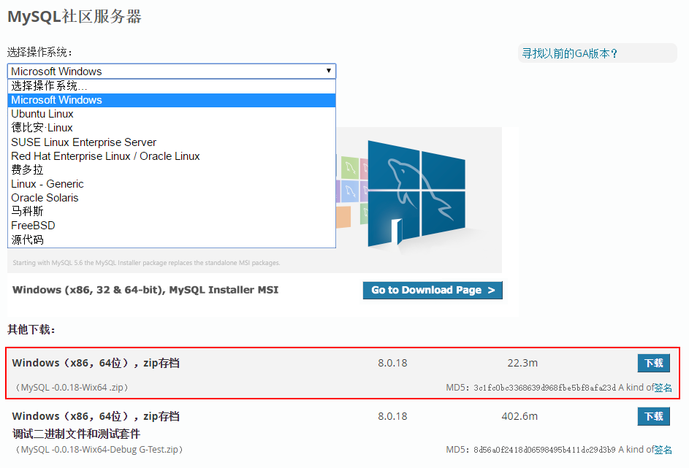Select 费多拉 option
The height and width of the screenshot is (468, 689).
(172, 169)
